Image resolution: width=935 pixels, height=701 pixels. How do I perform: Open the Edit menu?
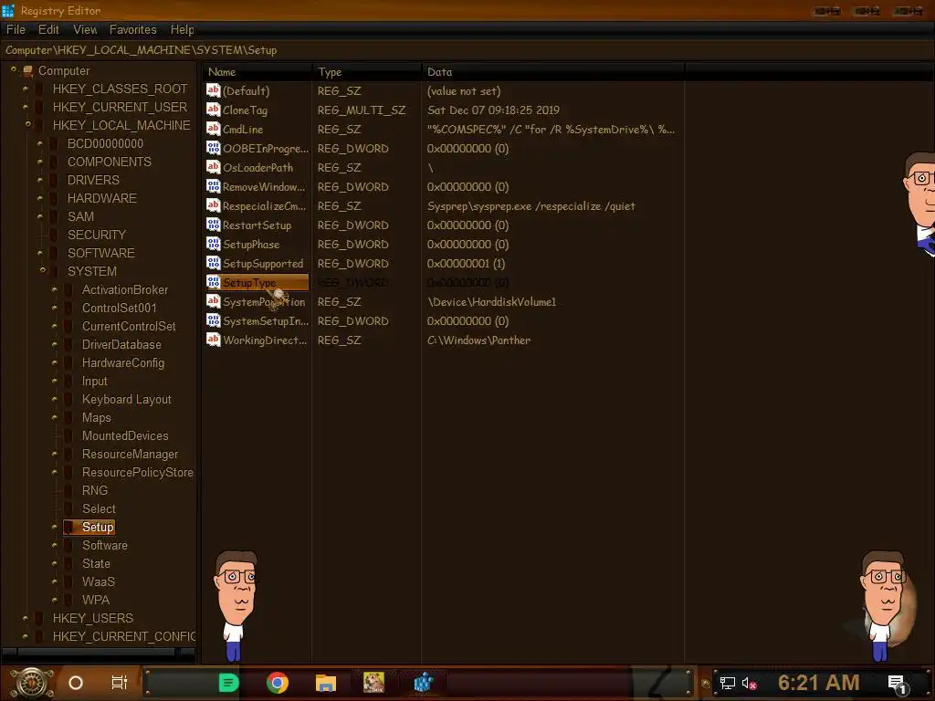tap(48, 30)
